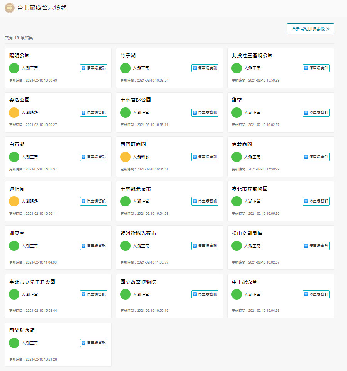This screenshot has width=347, height=371.
Task: Open parking info for 陽明公園
Action: point(94,68)
